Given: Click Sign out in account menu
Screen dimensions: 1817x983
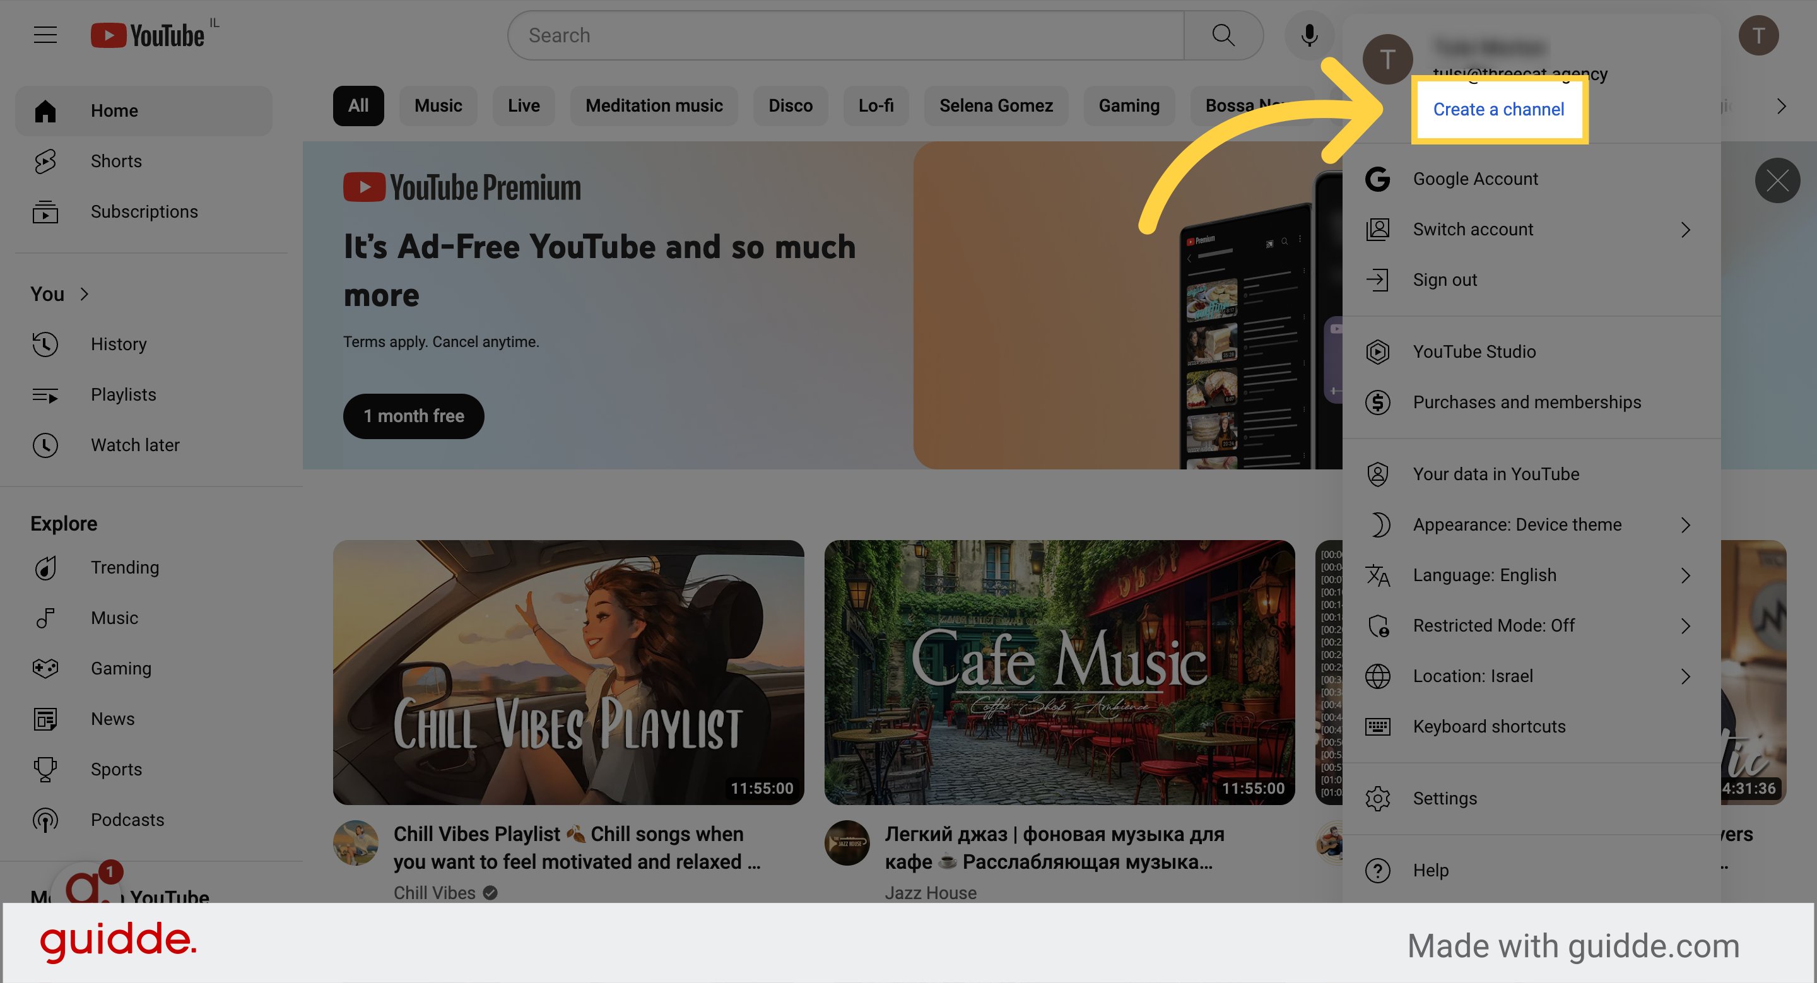Looking at the screenshot, I should (1531, 280).
